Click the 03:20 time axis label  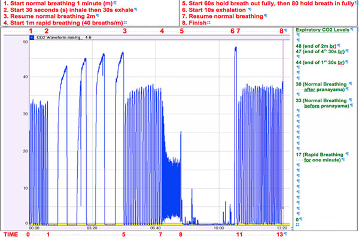(x=92, y=228)
